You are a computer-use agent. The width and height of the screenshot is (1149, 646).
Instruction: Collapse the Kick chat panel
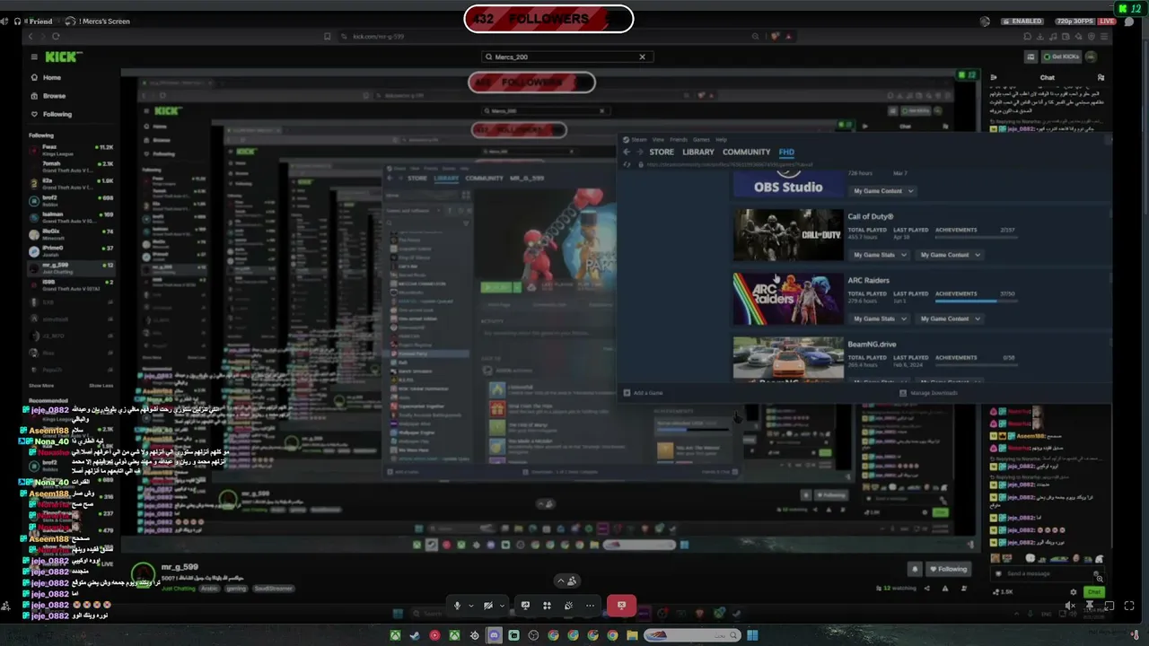994,78
